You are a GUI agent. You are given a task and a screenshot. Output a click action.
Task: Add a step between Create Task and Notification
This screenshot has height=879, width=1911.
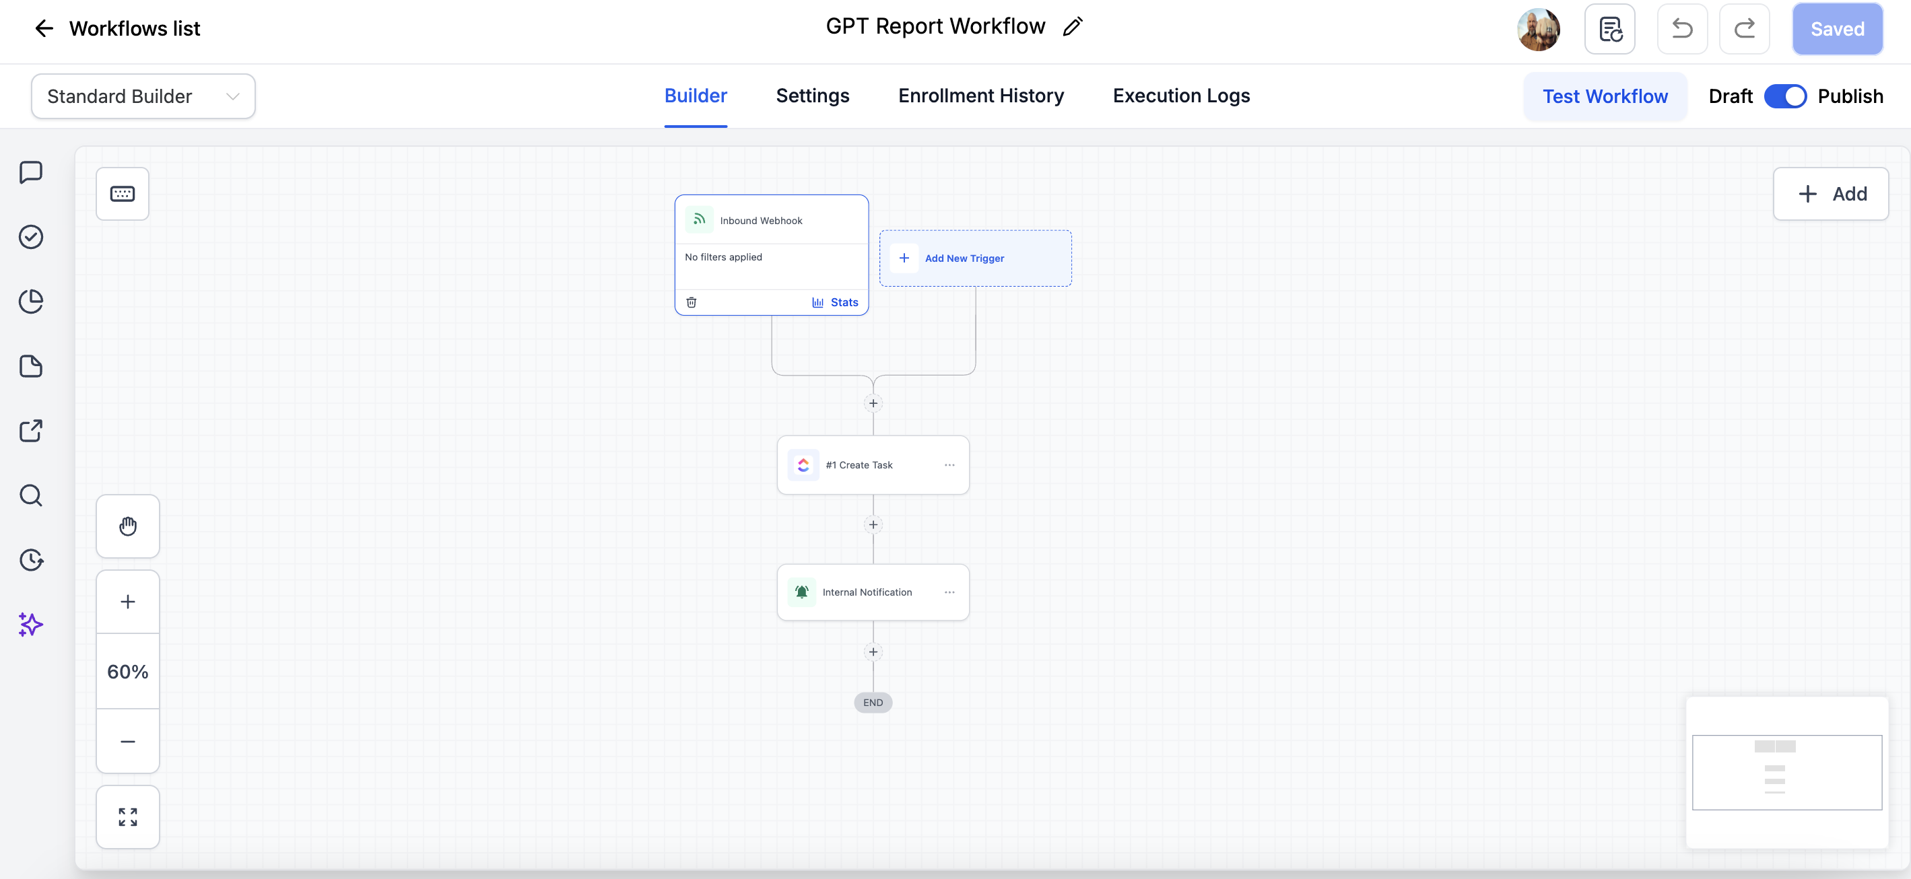click(x=873, y=525)
